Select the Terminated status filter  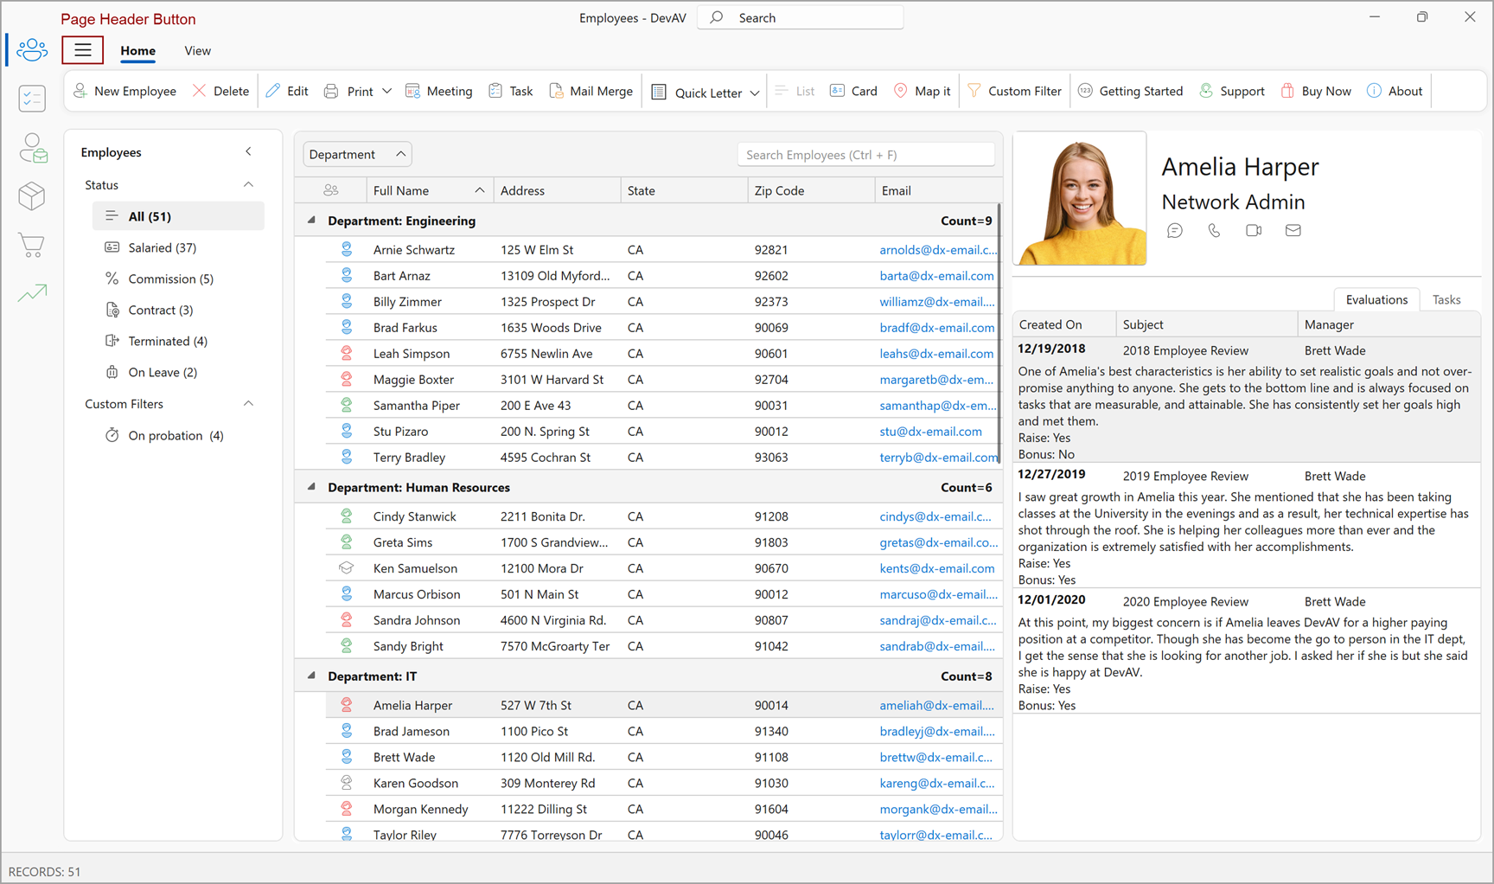click(167, 341)
